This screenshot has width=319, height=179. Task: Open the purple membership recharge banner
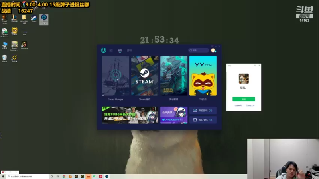point(174,115)
